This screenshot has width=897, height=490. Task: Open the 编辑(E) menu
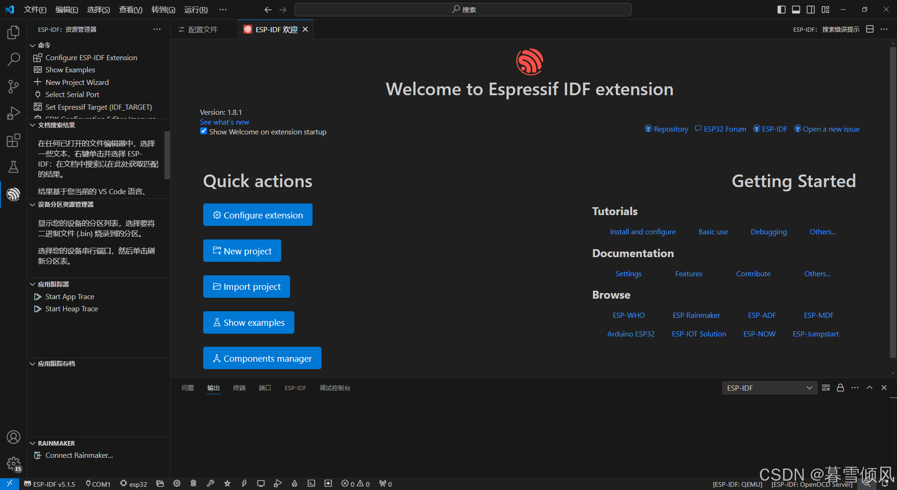67,9
